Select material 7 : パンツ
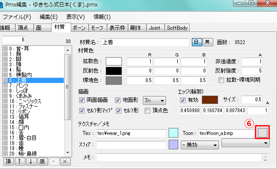This screenshot has height=169, width=277. click(x=34, y=86)
